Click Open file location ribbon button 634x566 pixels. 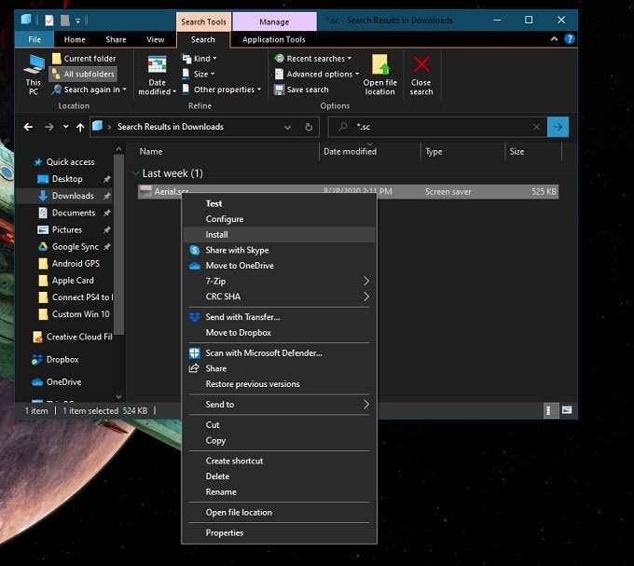tap(379, 76)
